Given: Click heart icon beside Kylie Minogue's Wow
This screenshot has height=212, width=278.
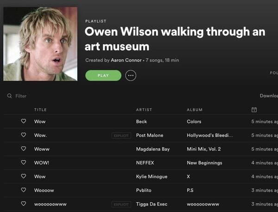Looking at the screenshot, I should point(24,176).
